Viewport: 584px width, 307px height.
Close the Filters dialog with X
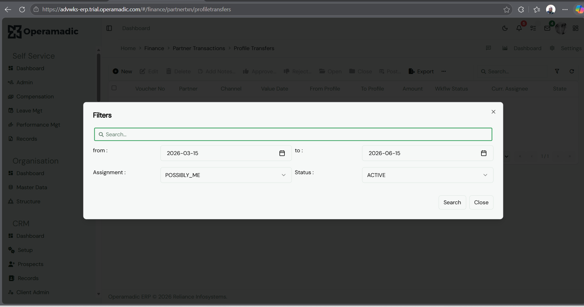(493, 112)
